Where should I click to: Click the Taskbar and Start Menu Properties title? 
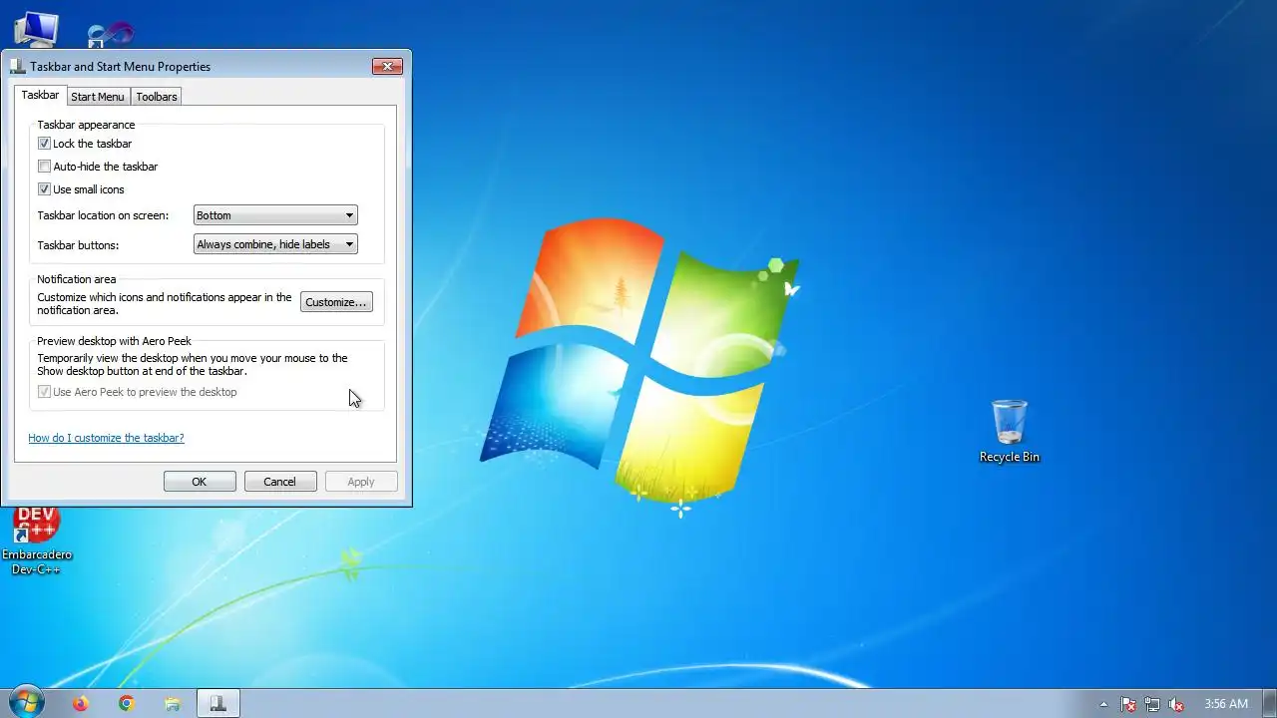click(121, 67)
